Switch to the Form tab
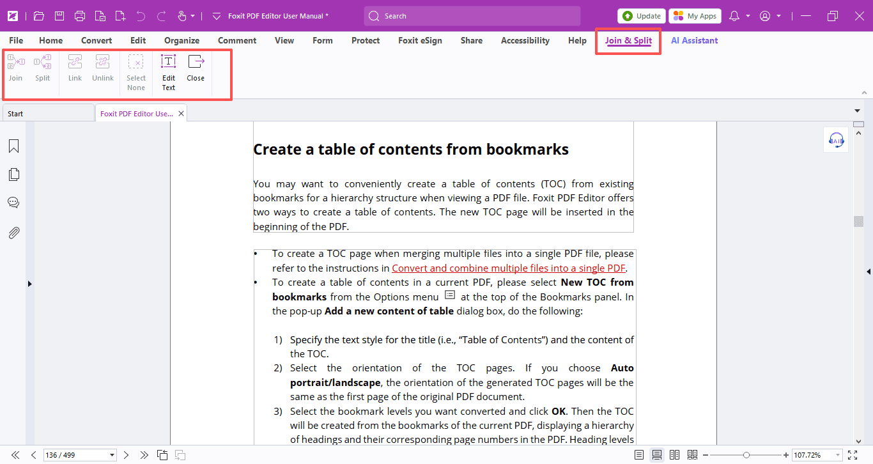 pos(323,40)
